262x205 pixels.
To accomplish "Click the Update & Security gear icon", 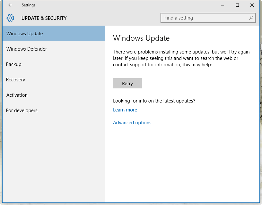I will click(10, 18).
